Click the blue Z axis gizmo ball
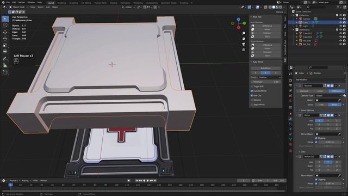The height and width of the screenshot is (196, 348). tap(239, 20)
